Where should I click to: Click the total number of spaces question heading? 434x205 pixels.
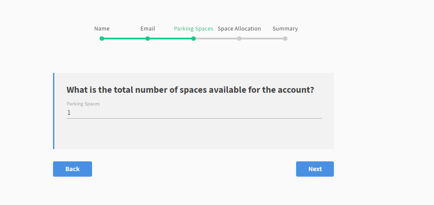pyautogui.click(x=190, y=90)
